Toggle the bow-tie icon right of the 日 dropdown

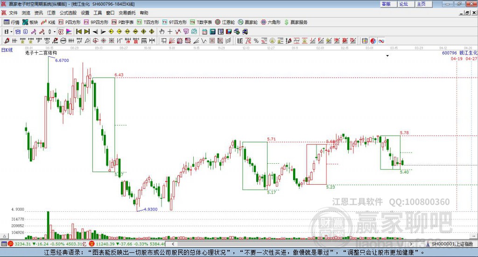(18, 32)
